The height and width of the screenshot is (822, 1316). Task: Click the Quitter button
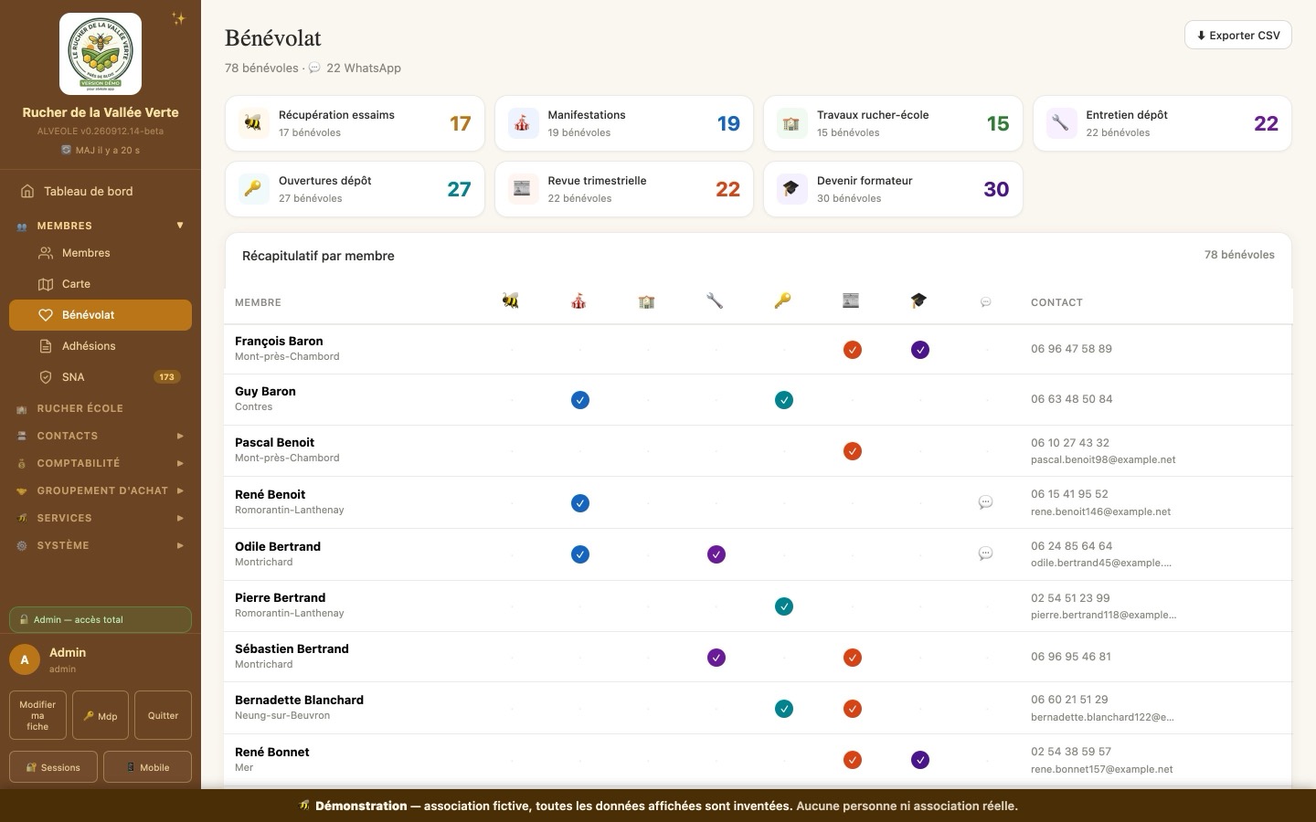coord(163,715)
